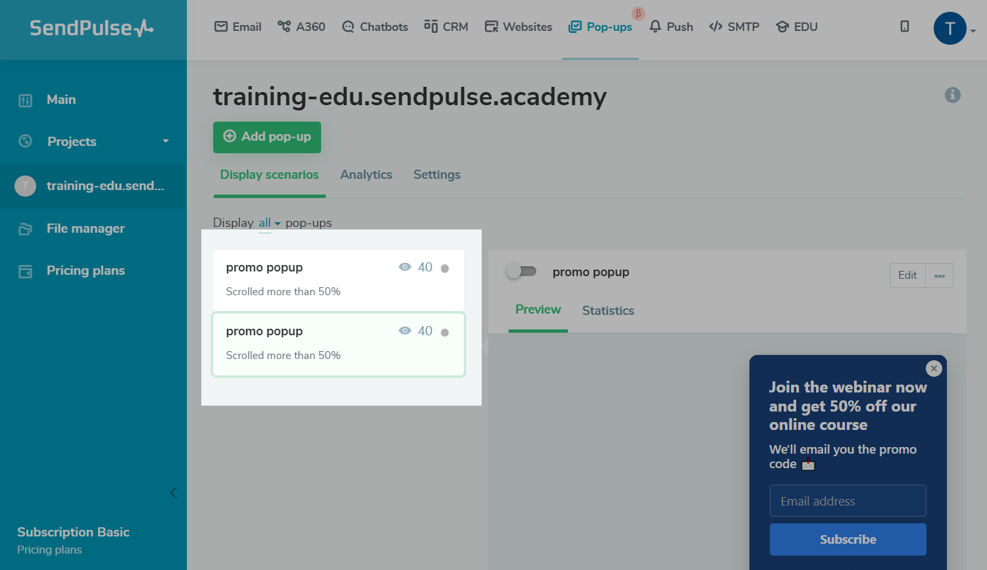Click the 'Scrolled more than 50%' text on first card
987x570 pixels.
click(x=283, y=292)
